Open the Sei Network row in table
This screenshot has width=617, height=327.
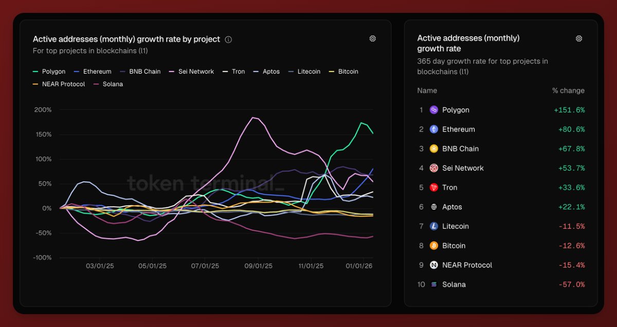pos(463,168)
